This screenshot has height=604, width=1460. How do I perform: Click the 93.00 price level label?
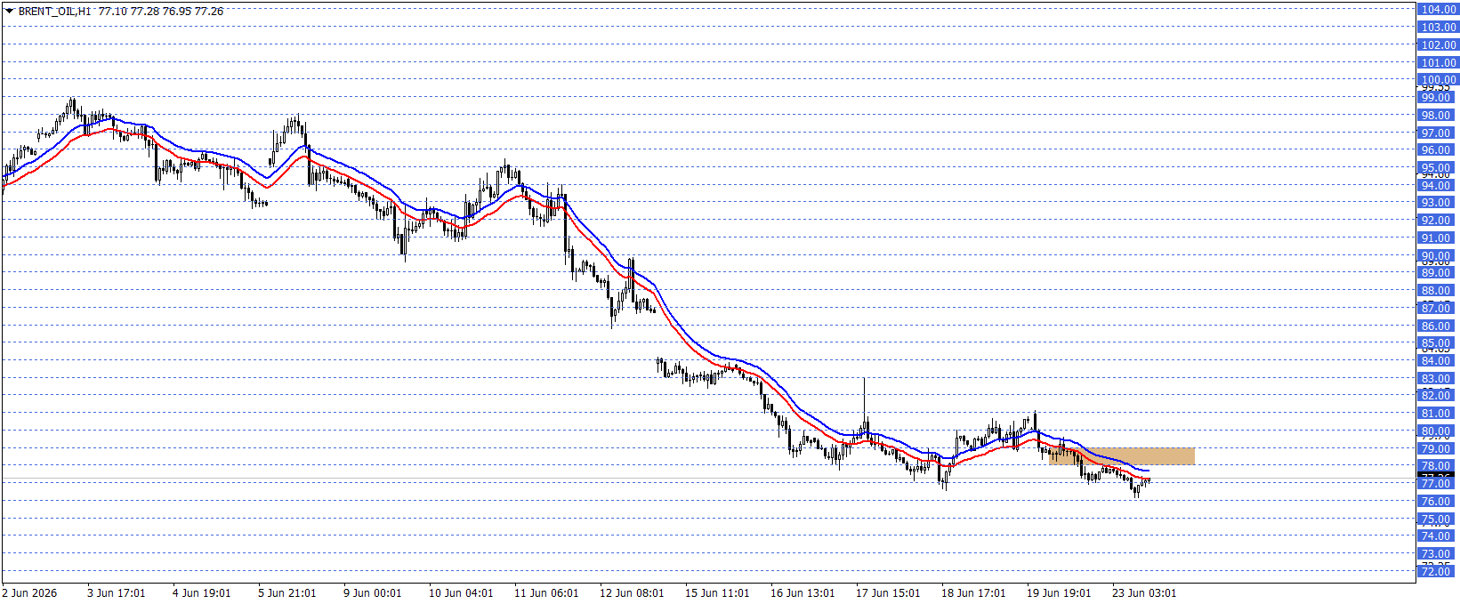tap(1438, 202)
